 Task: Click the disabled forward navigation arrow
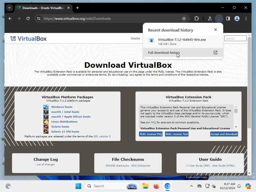[x=19, y=18]
